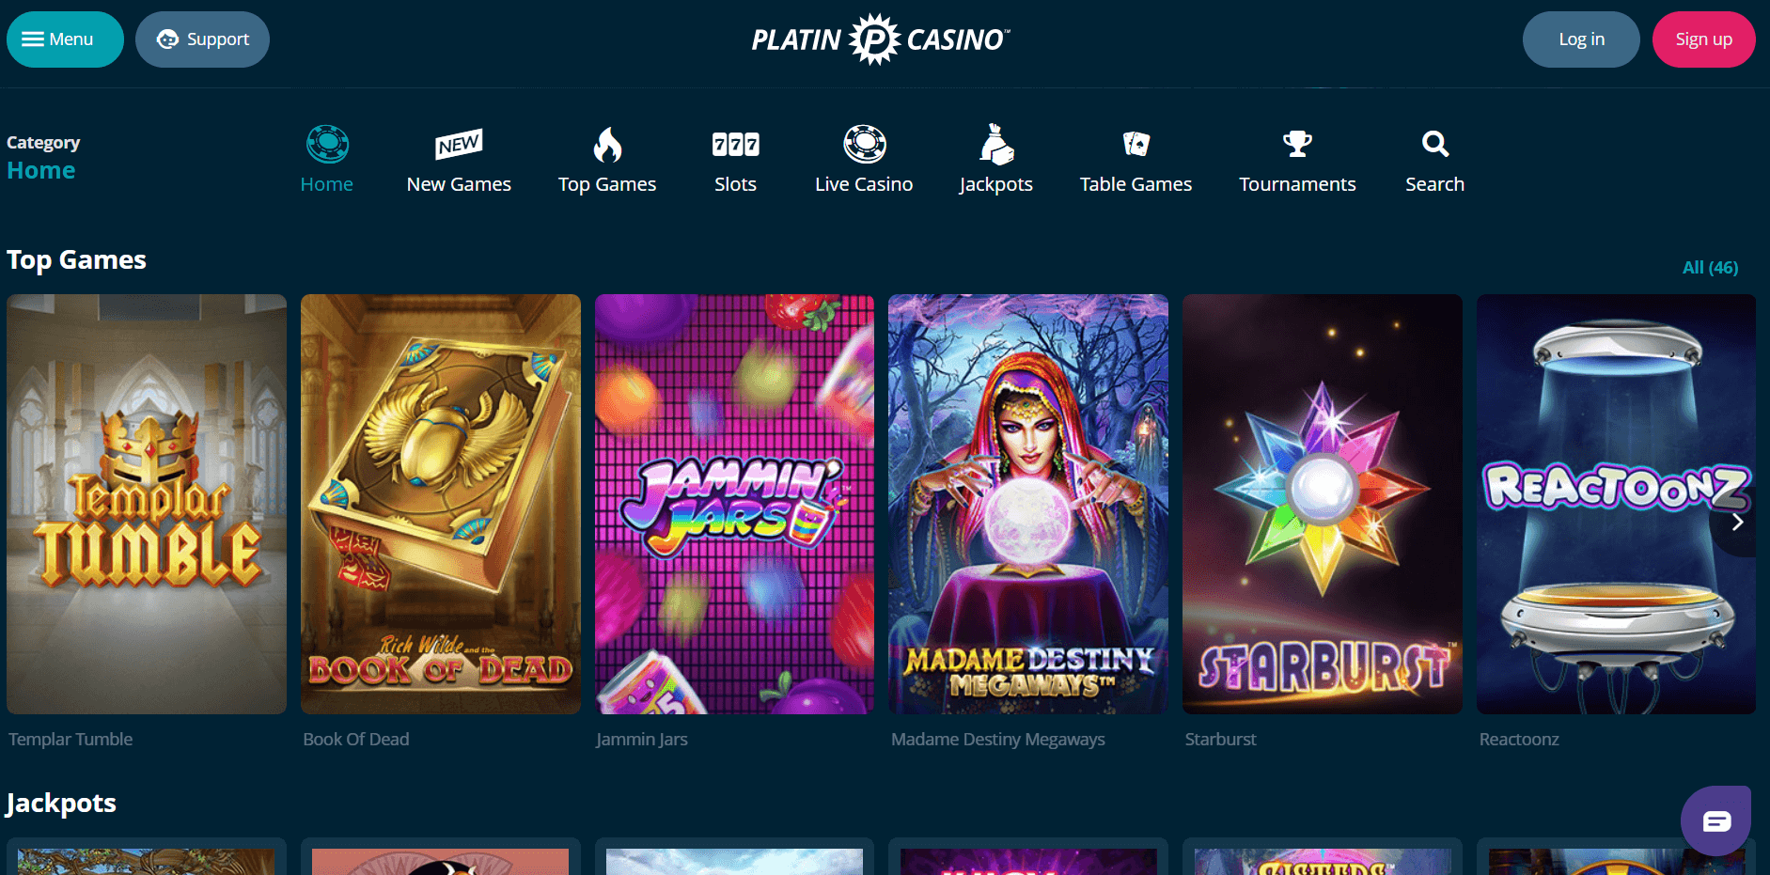
Task: Click the Sign up button
Action: click(x=1703, y=39)
